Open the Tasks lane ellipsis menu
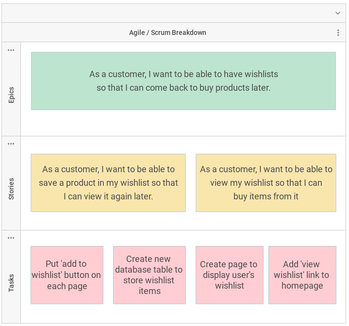The height and width of the screenshot is (326, 349). (11, 238)
